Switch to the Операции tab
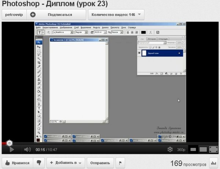 point(163,39)
